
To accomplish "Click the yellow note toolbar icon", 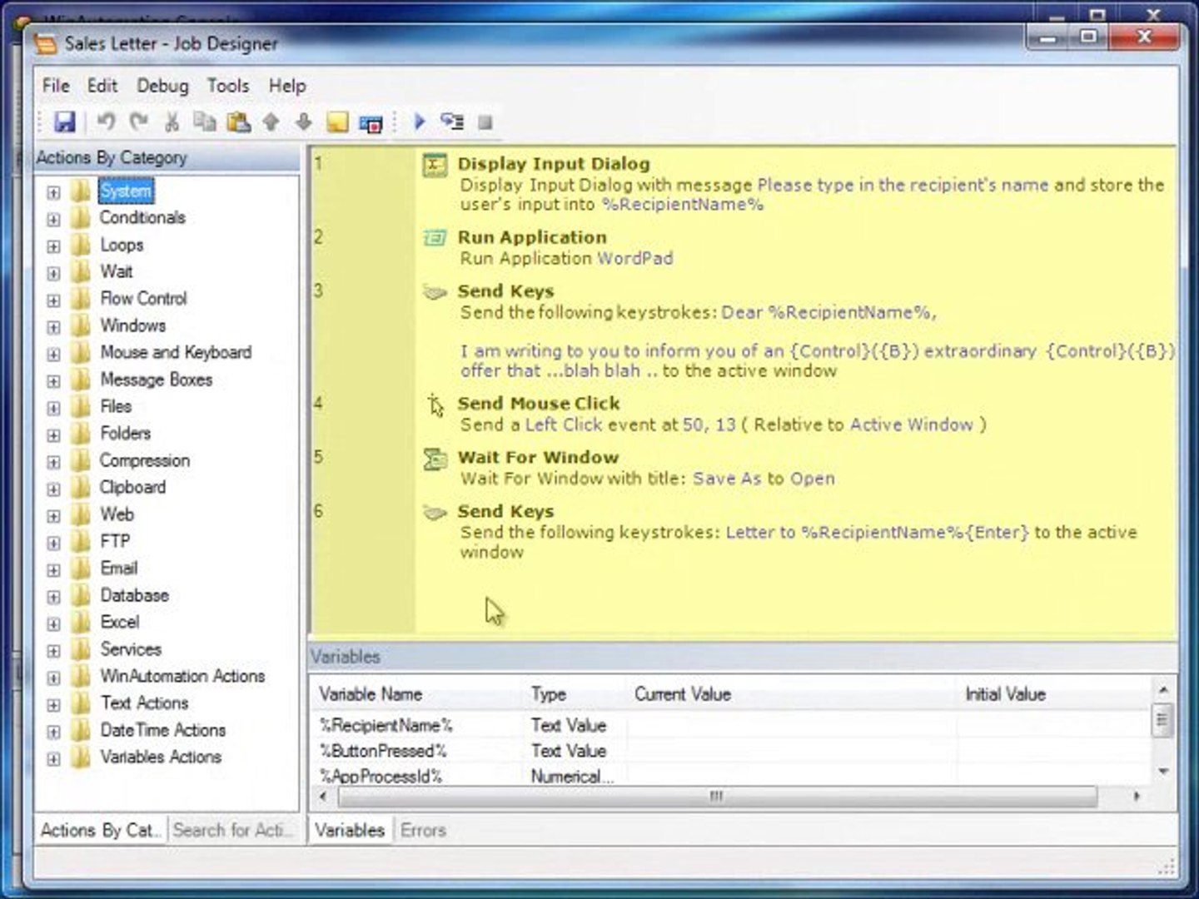I will point(337,122).
